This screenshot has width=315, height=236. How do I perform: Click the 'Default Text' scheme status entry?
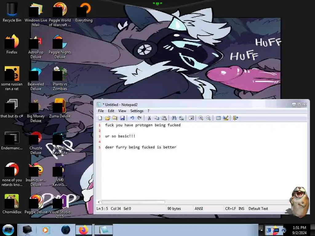pyautogui.click(x=258, y=209)
